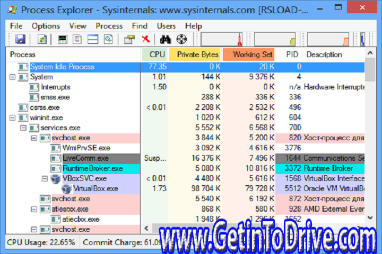
Task: Click the blue I/O mini graph
Action: 362,39
